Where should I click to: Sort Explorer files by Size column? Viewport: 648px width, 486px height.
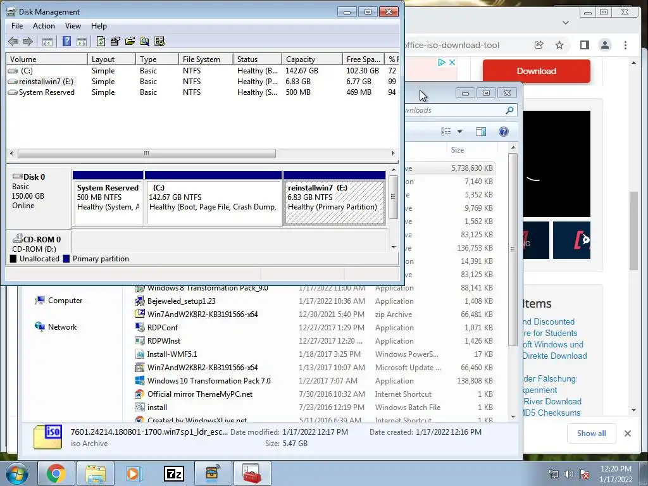click(x=471, y=149)
